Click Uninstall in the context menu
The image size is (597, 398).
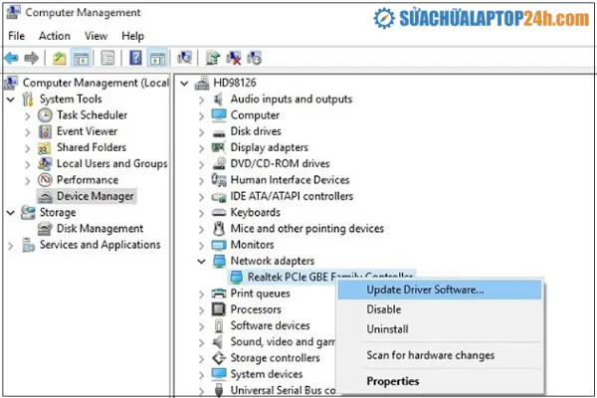pyautogui.click(x=387, y=329)
